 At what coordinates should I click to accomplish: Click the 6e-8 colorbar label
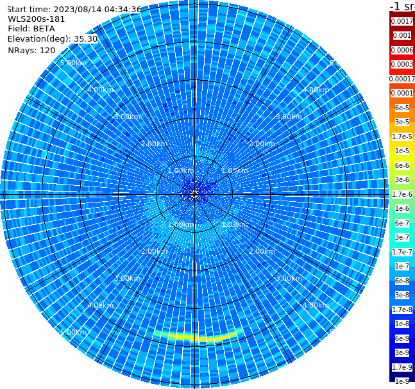tap(402, 281)
